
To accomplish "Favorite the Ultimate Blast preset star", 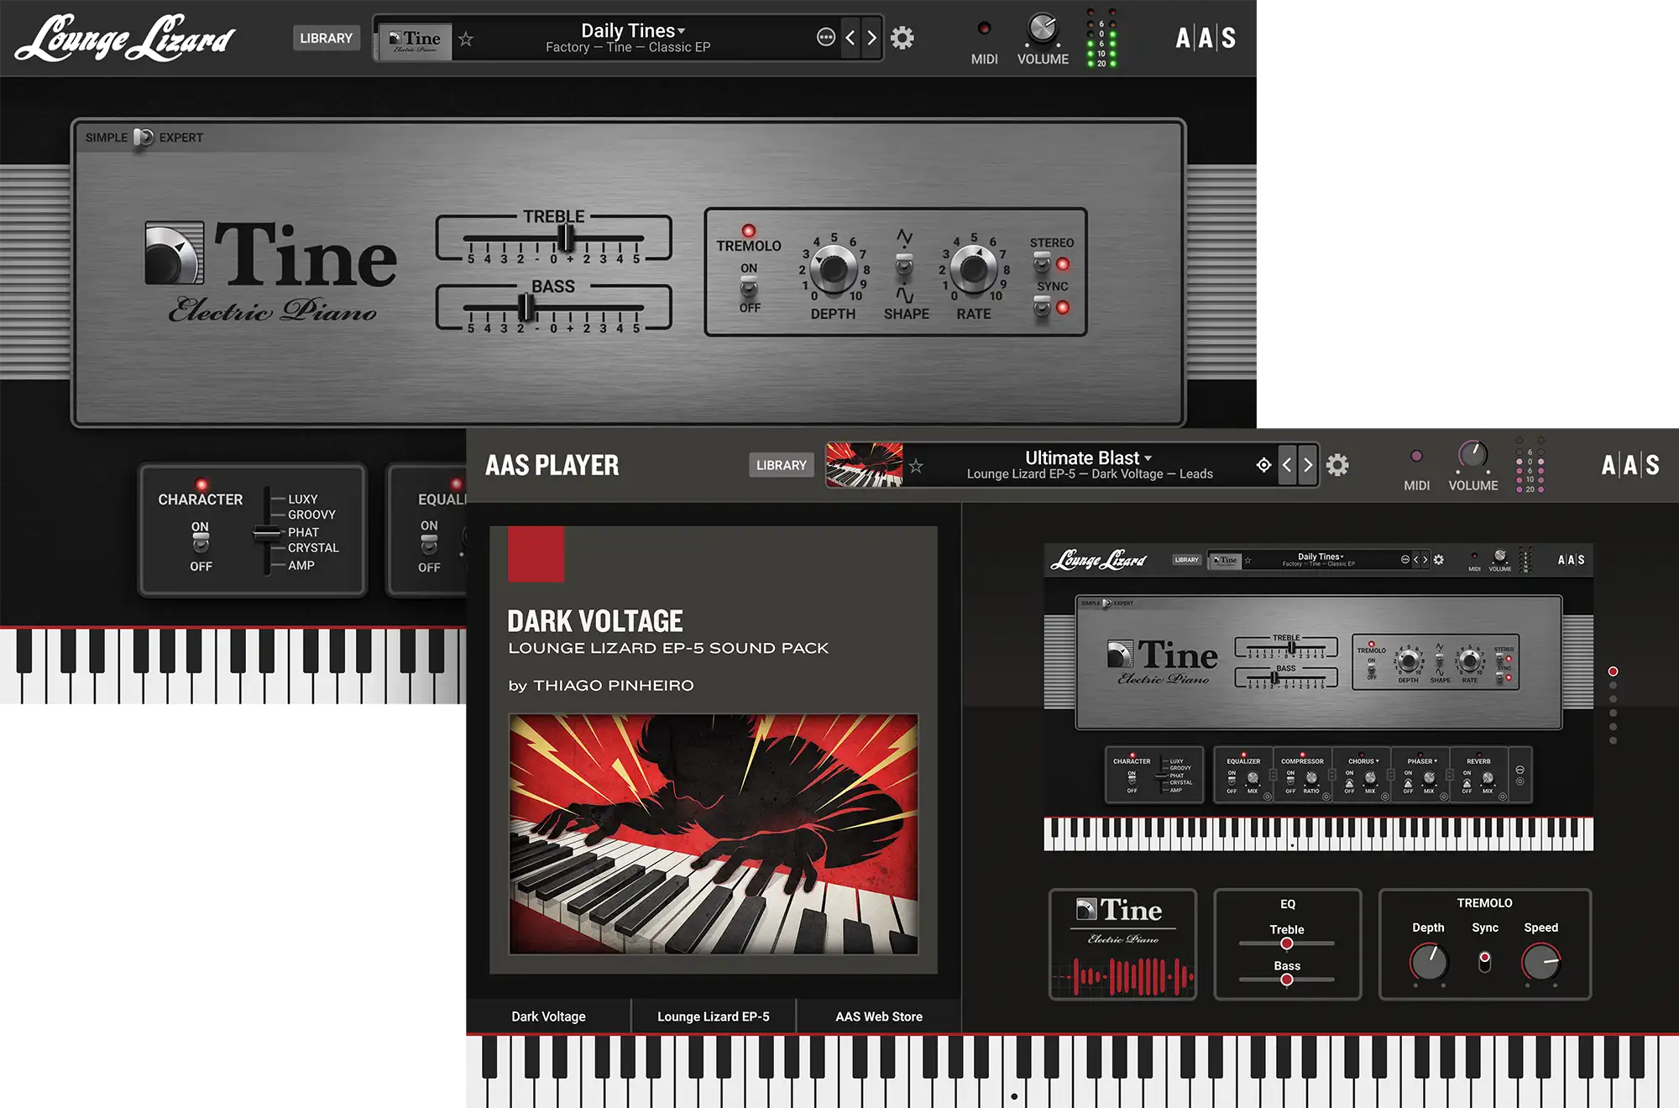I will [916, 466].
